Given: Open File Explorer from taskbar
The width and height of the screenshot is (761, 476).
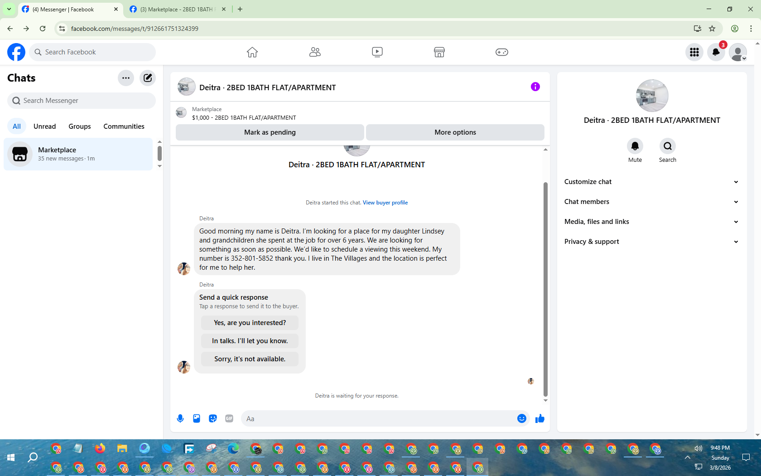Looking at the screenshot, I should pyautogui.click(x=122, y=448).
